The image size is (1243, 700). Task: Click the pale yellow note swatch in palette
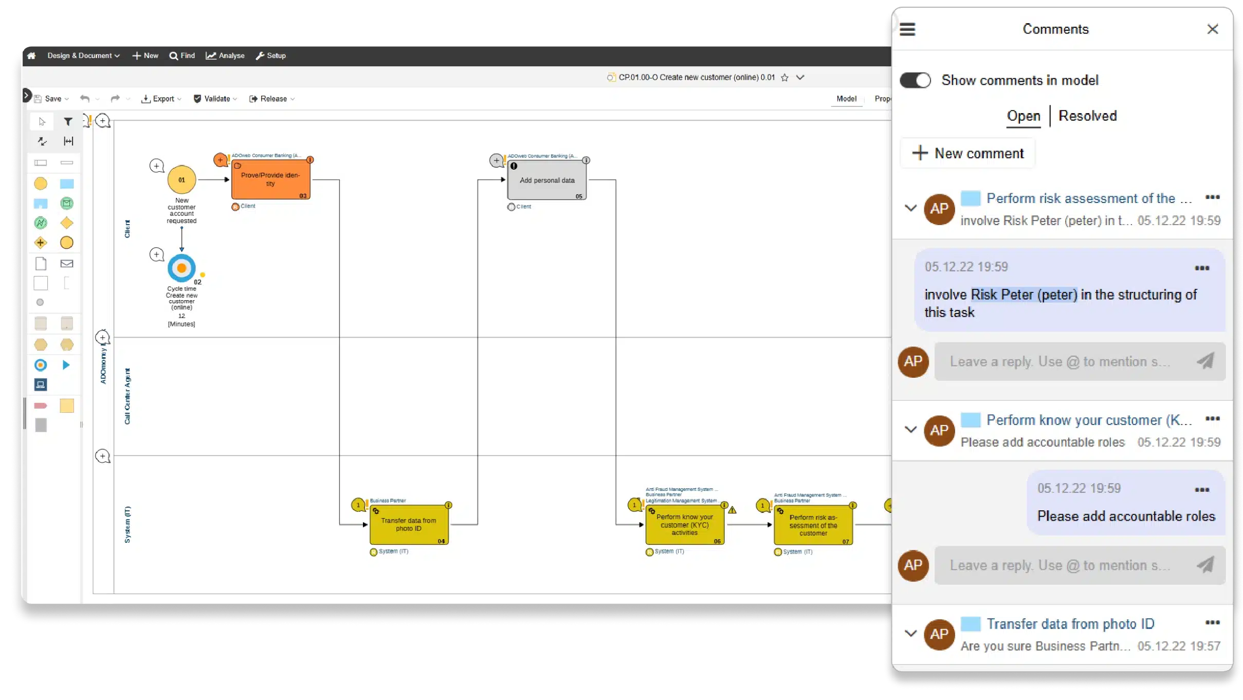click(x=67, y=406)
